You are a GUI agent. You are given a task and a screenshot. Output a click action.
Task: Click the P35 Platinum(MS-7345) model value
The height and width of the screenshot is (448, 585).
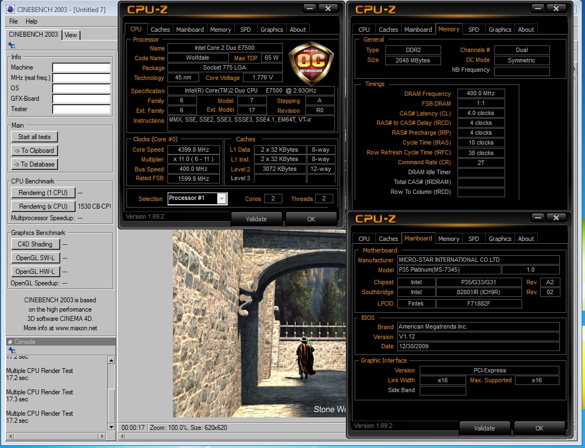449,269
